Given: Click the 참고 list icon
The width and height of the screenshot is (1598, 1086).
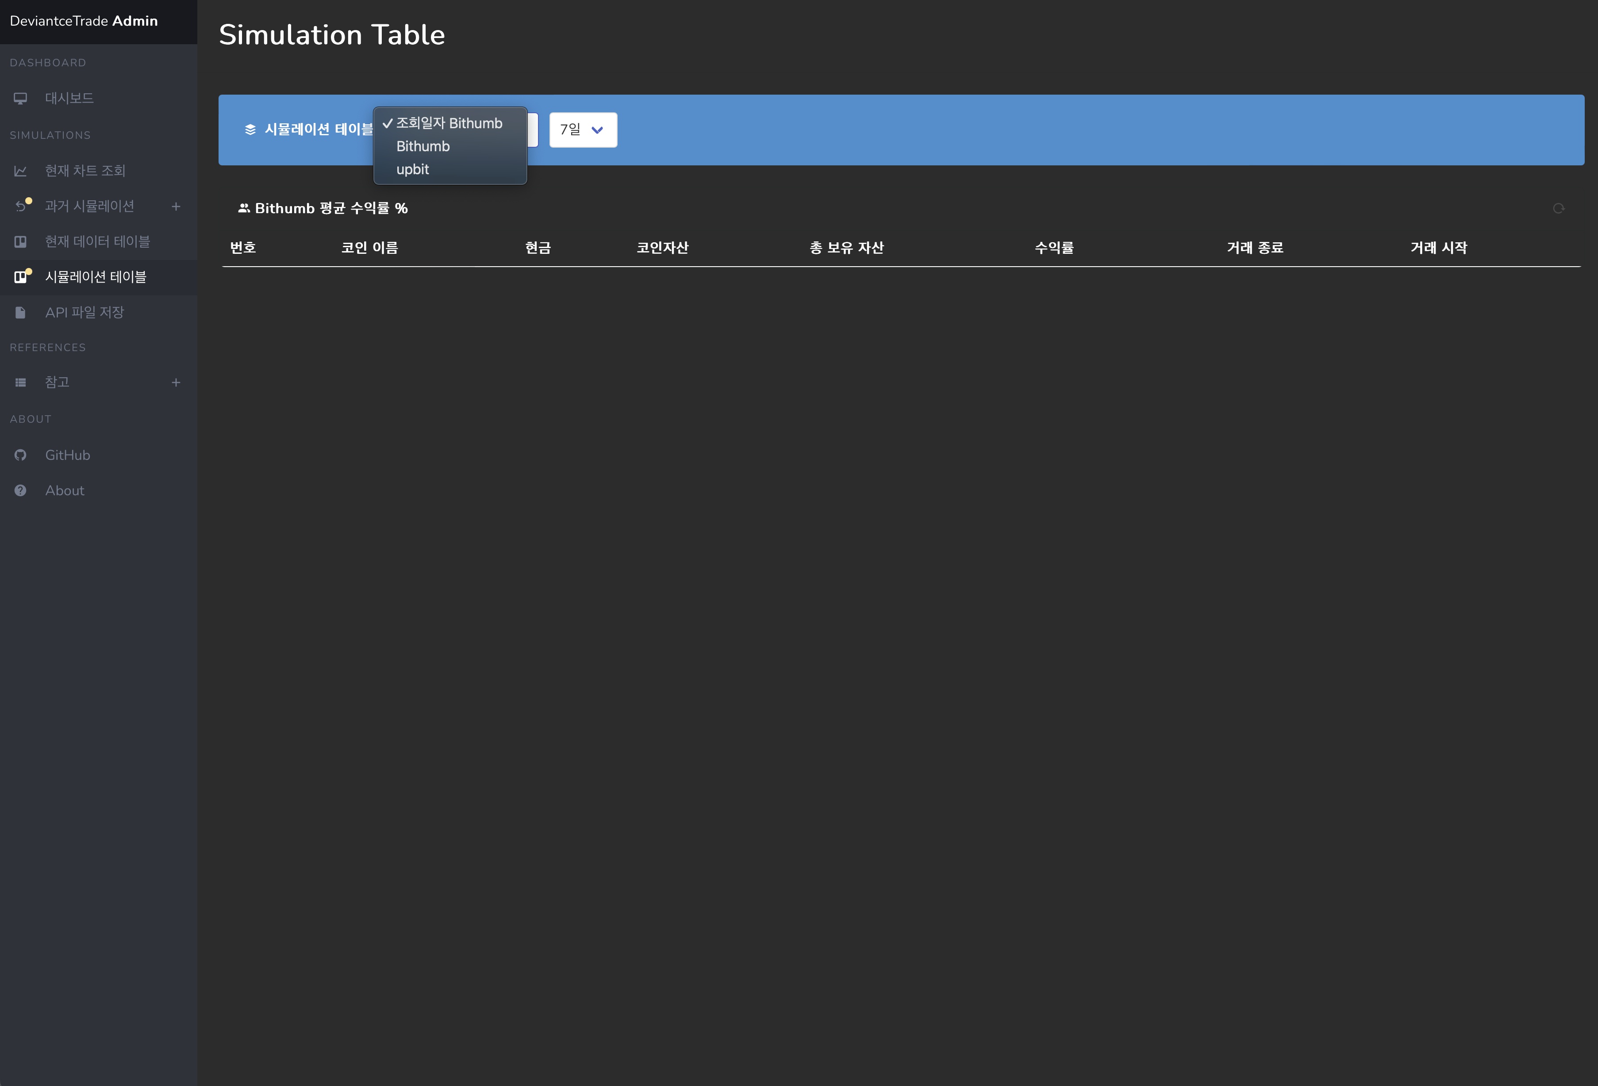Looking at the screenshot, I should (21, 383).
